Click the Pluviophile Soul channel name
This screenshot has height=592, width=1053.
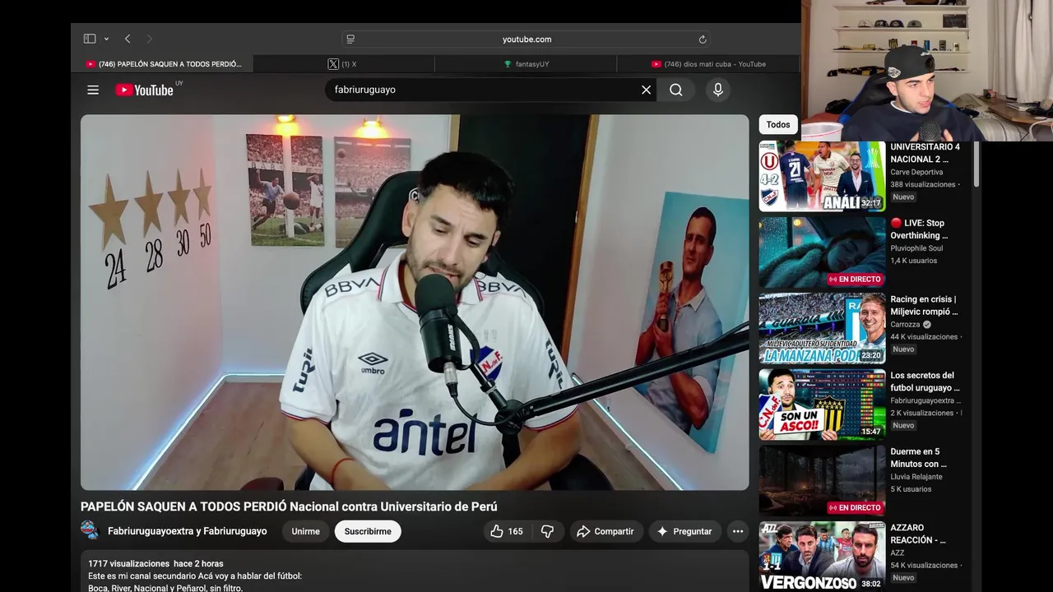point(916,248)
